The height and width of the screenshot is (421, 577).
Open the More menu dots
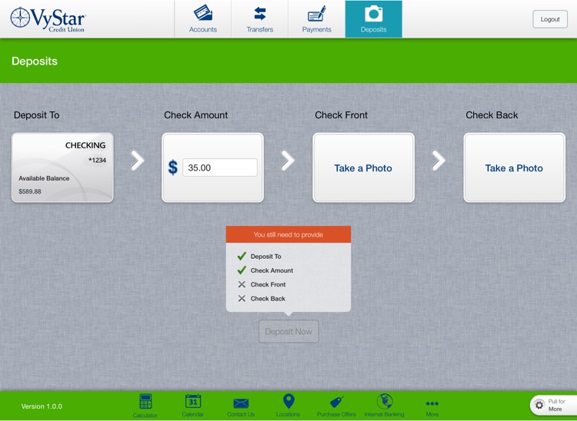click(432, 407)
